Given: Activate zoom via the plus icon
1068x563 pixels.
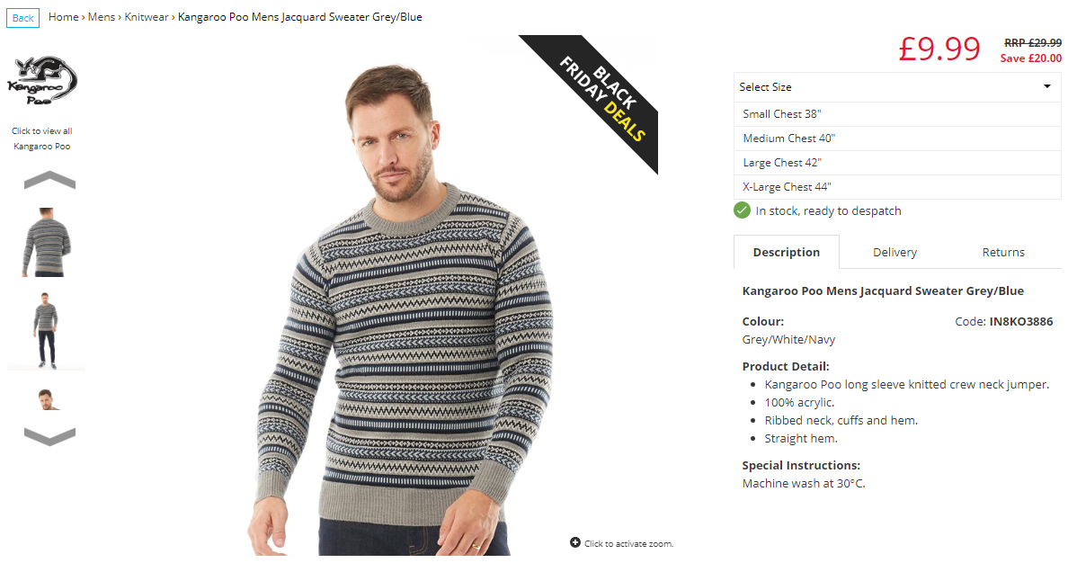Looking at the screenshot, I should tap(574, 542).
